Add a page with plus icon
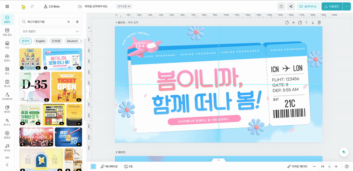 (x=293, y=22)
